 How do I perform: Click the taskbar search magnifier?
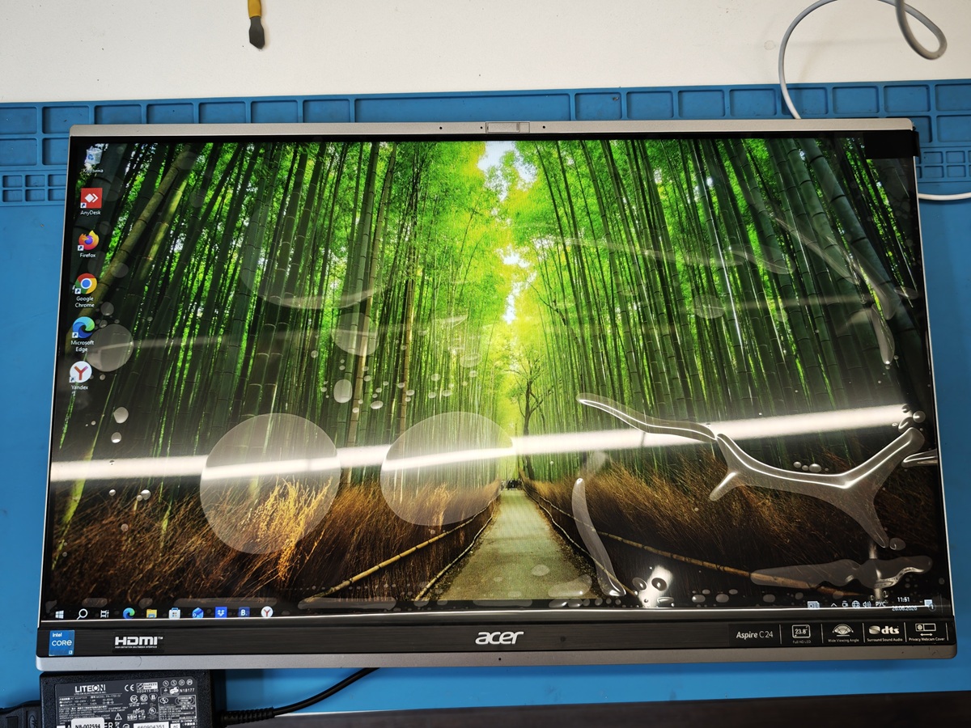click(x=82, y=614)
